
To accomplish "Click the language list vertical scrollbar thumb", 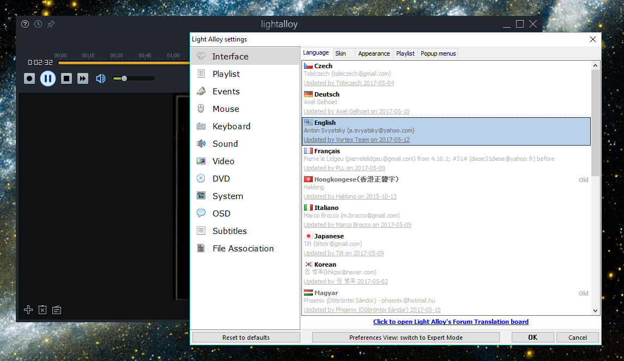I will click(595, 123).
